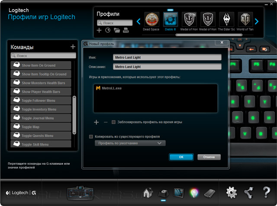Image resolution: width=277 pixels, height=206 pixels.
Task: Show next profiles with right arrow
Action: pyautogui.click(x=257, y=22)
